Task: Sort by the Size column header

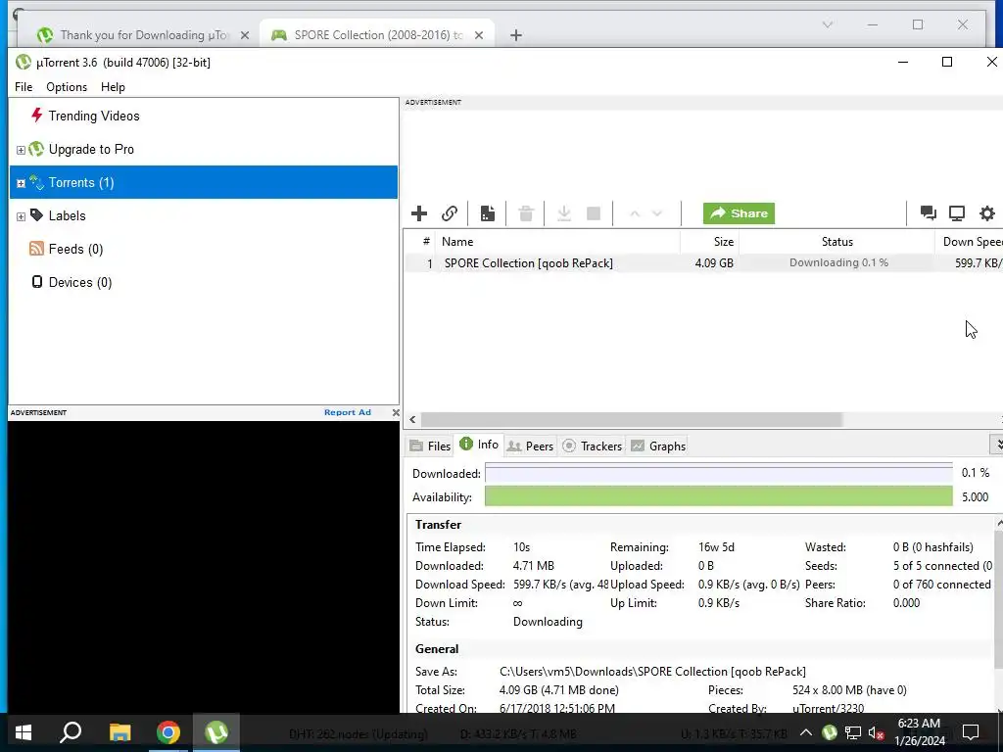Action: [709, 242]
